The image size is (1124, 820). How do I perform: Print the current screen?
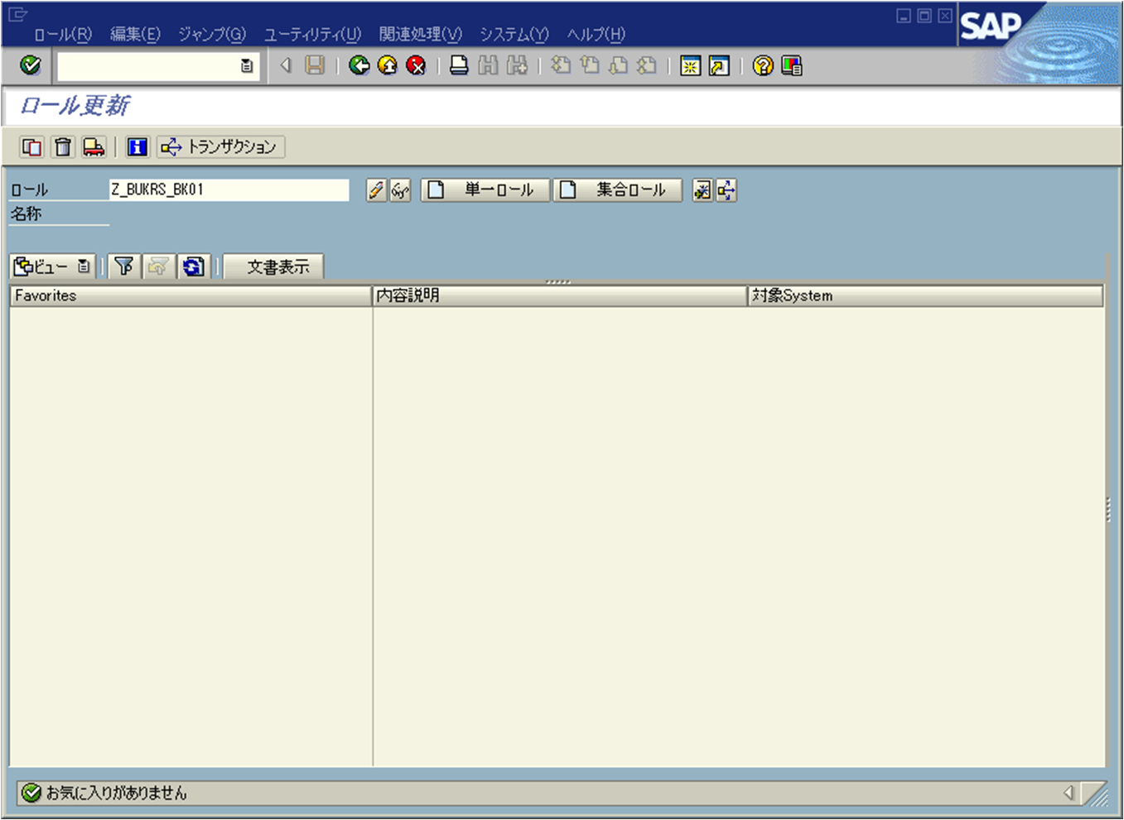460,66
